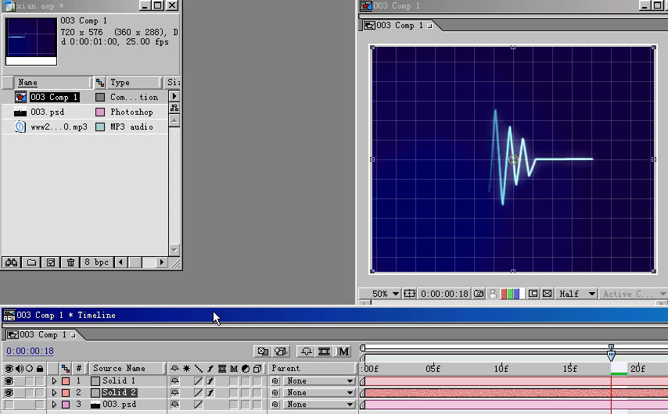Click the Draft 3D button in timeline
The width and height of the screenshot is (668, 414).
pyautogui.click(x=281, y=352)
